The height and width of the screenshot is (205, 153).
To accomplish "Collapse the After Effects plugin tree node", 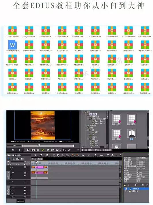I will [88, 119].
